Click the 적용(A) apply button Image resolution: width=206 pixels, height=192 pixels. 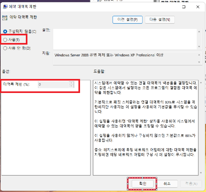coord(191,183)
